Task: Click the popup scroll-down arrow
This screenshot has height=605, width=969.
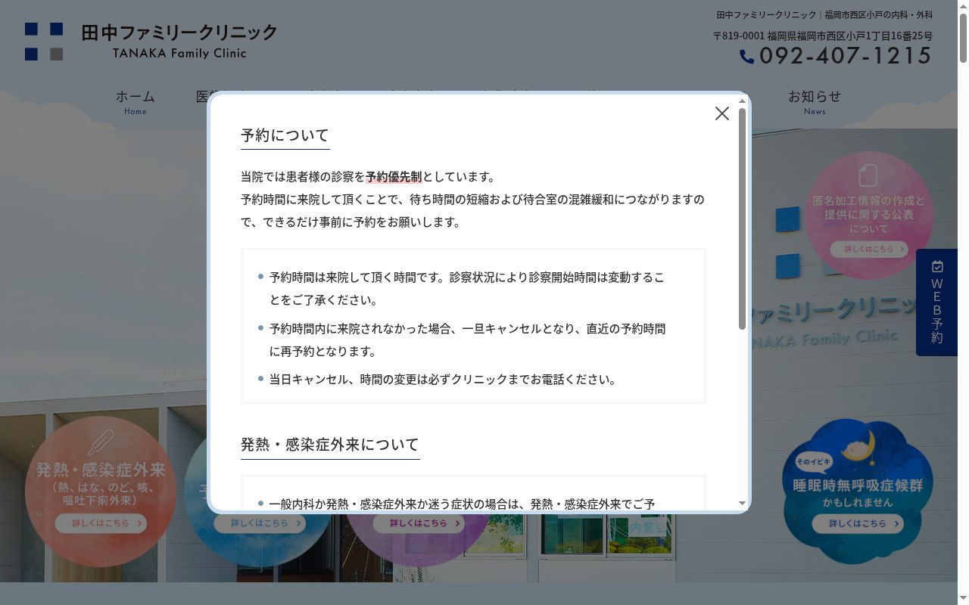Action: click(742, 504)
